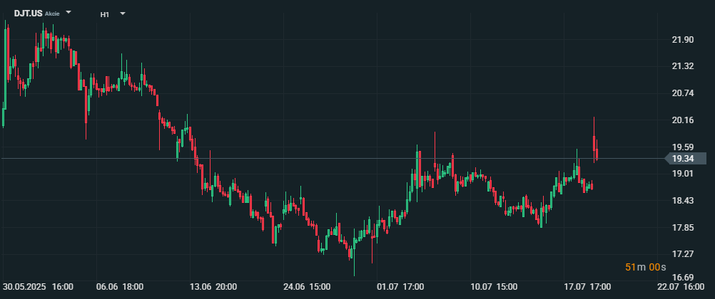
Task: Click the Akcie instrument type label
Action: [52, 14]
